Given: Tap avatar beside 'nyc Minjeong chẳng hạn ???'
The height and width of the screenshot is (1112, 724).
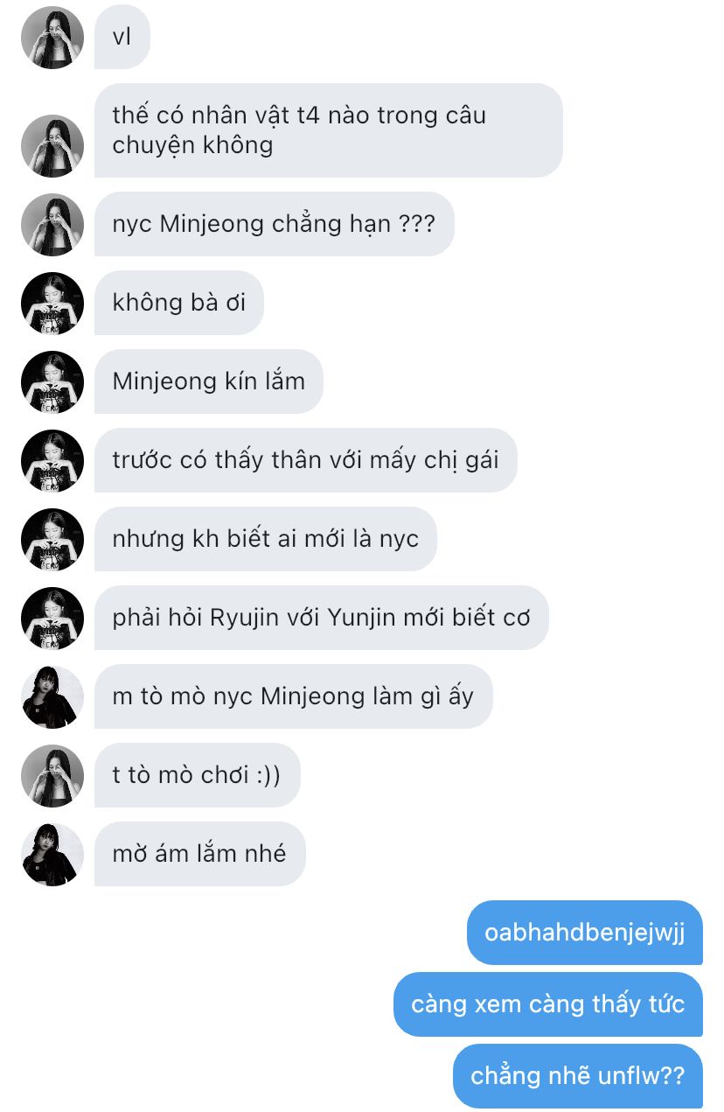Looking at the screenshot, I should (x=52, y=225).
